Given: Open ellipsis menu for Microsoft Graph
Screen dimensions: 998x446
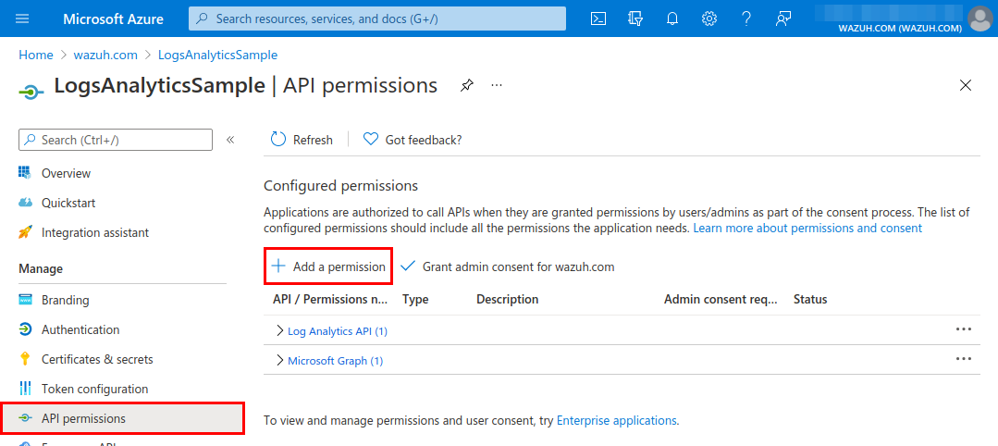Looking at the screenshot, I should tap(964, 359).
